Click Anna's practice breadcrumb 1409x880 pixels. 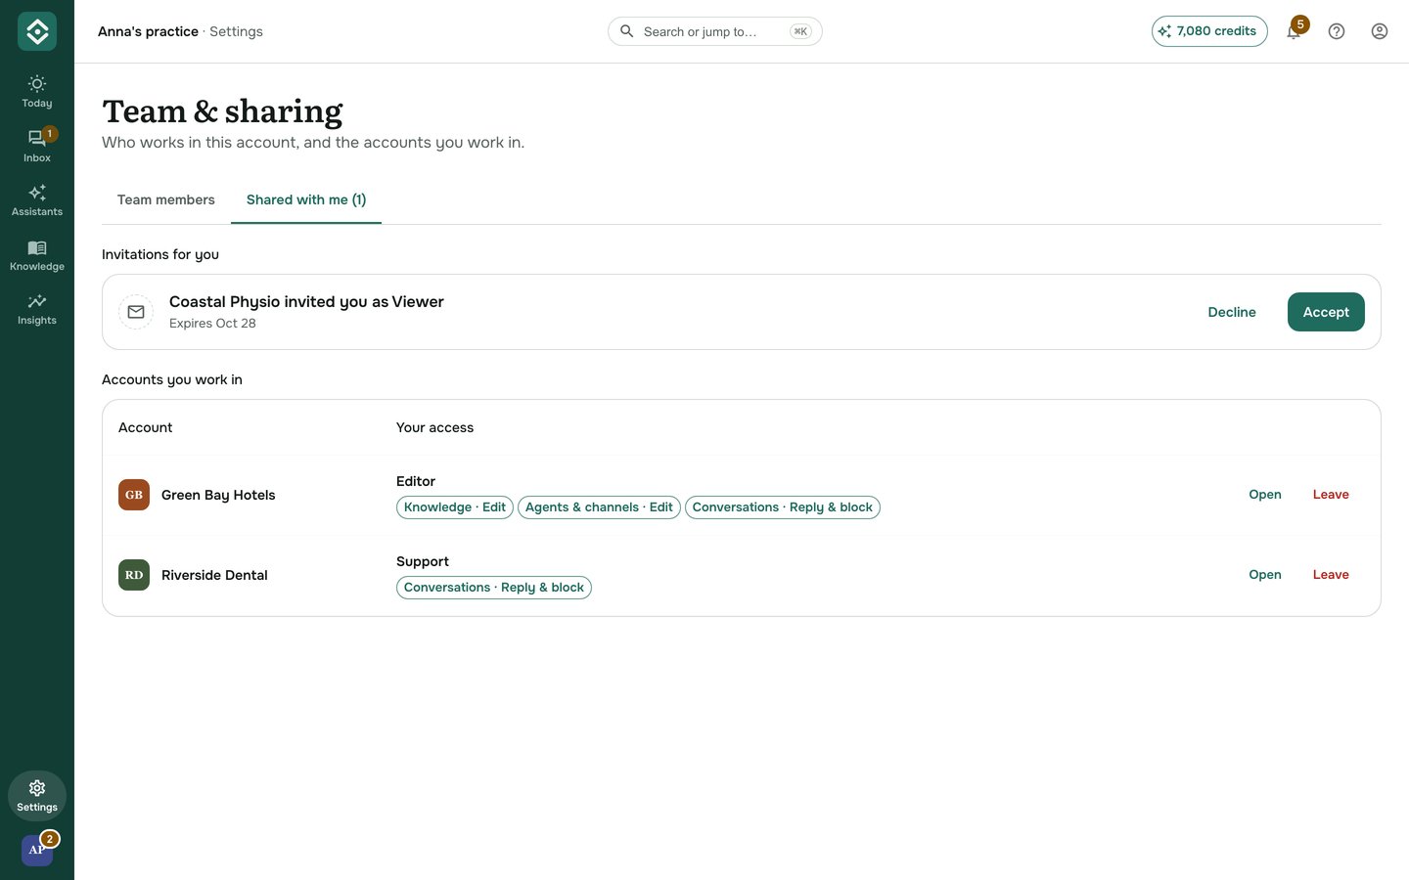(148, 31)
